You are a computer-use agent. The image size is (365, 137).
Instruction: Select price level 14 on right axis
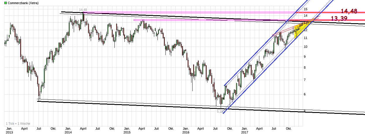coord(305,16)
